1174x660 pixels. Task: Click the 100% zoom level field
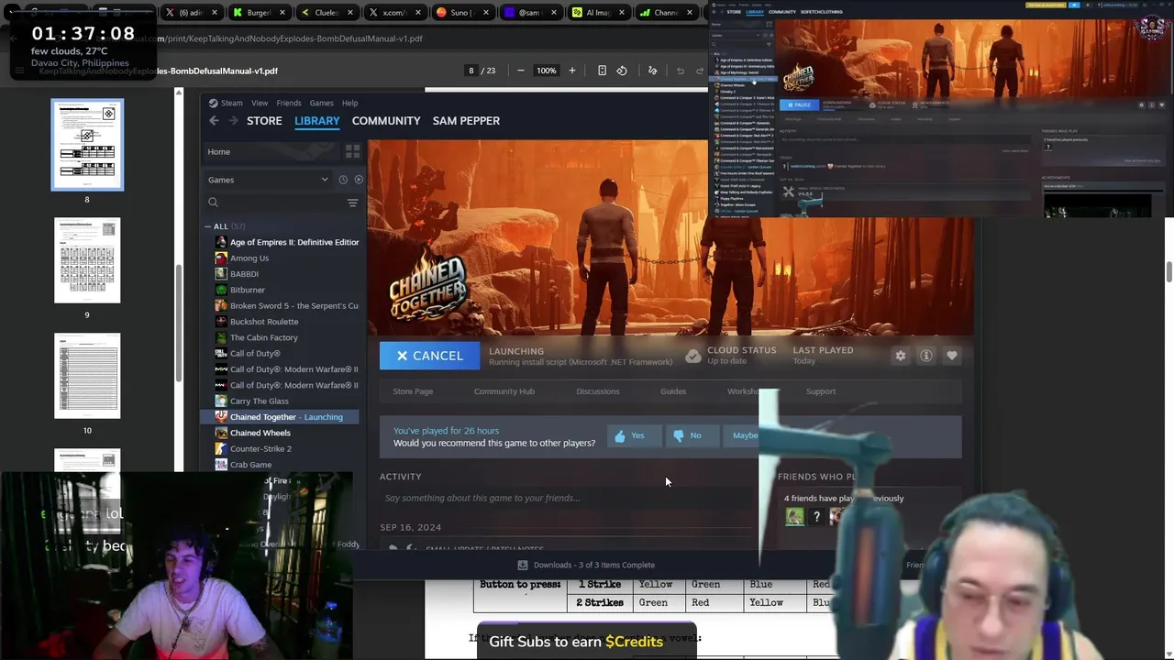click(547, 71)
